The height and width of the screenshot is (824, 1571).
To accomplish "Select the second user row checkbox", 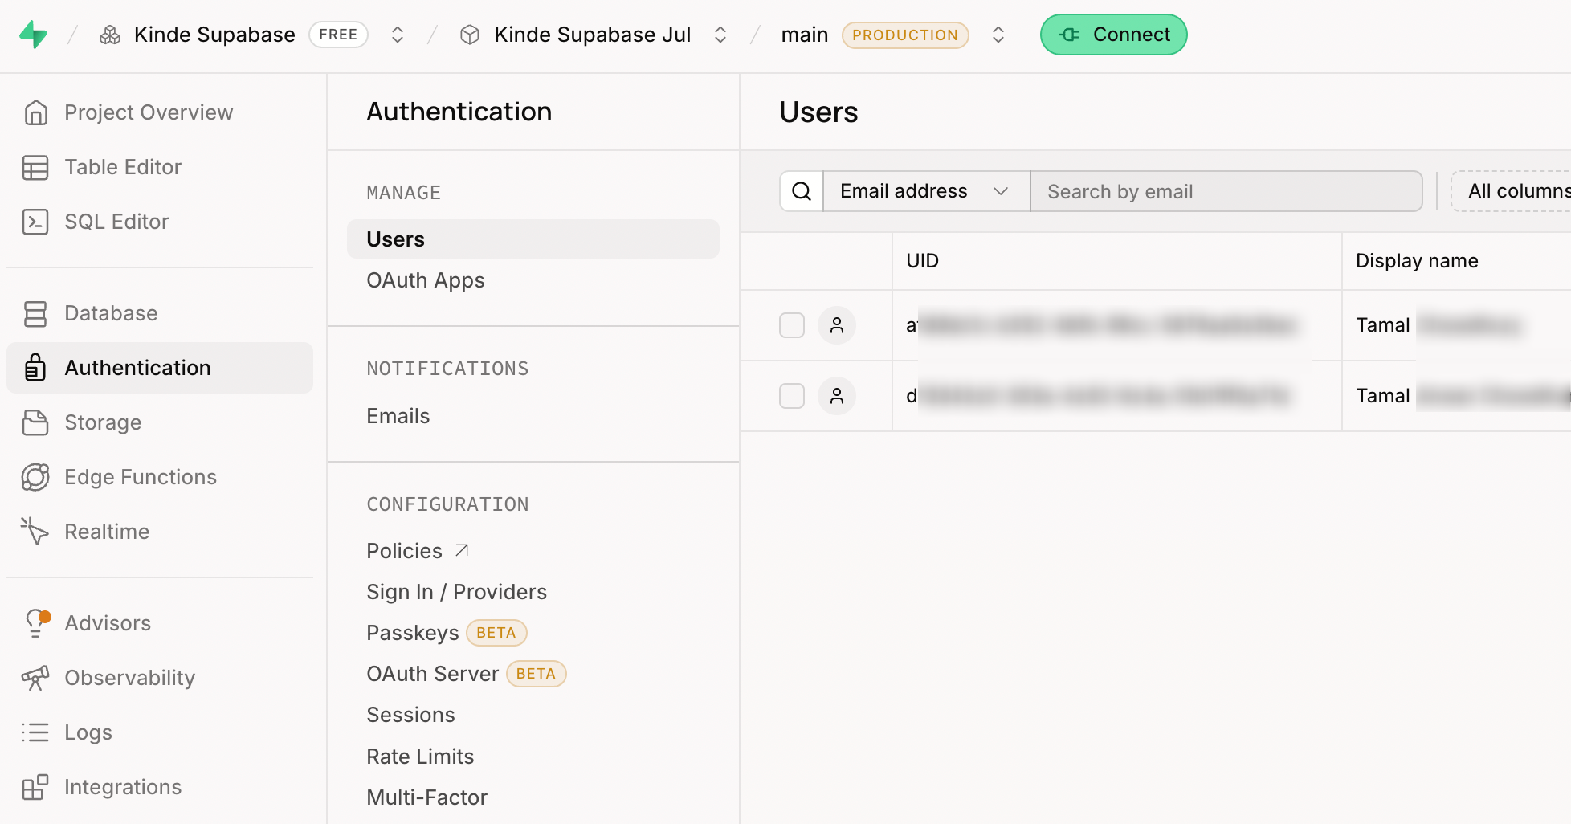I will tap(792, 396).
